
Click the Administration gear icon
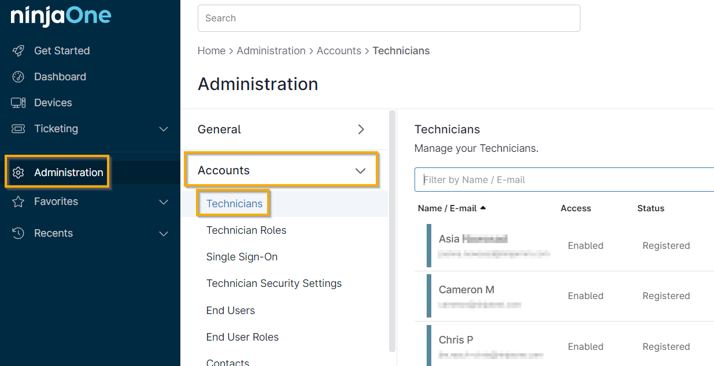click(x=19, y=173)
